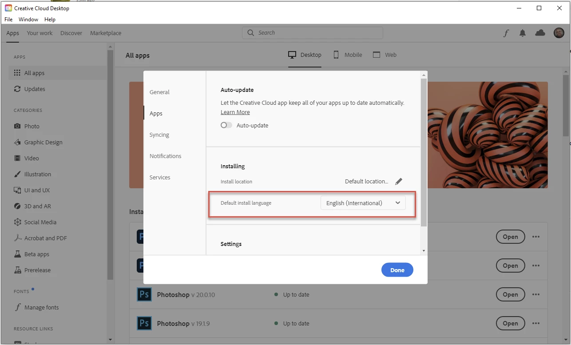The width and height of the screenshot is (571, 345).
Task: Click the Web browser icon
Action: pyautogui.click(x=377, y=55)
